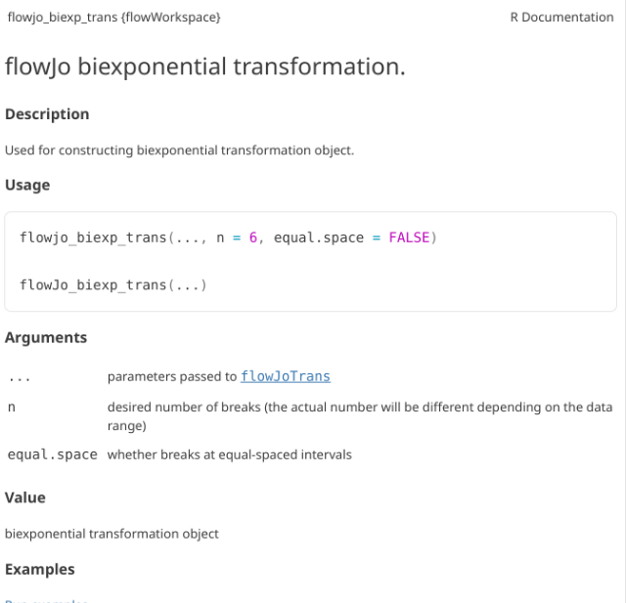The width and height of the screenshot is (626, 603).
Task: Click the biexponential transformation object value text
Action: pyautogui.click(x=112, y=534)
